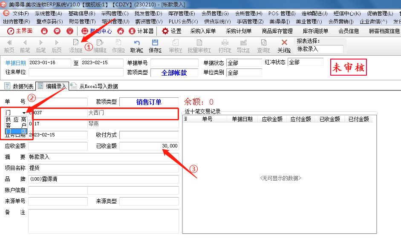
Task: Open 顾客档案信息 shortcut
Action: point(384,31)
